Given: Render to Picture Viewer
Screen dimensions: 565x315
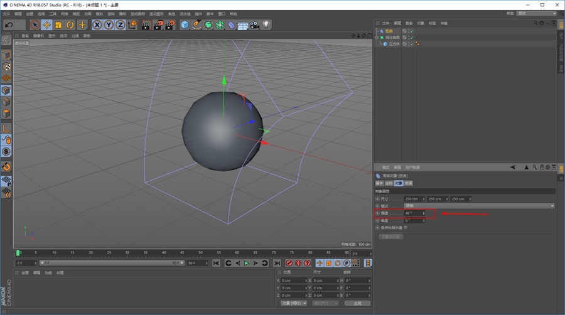Looking at the screenshot, I should (158, 25).
